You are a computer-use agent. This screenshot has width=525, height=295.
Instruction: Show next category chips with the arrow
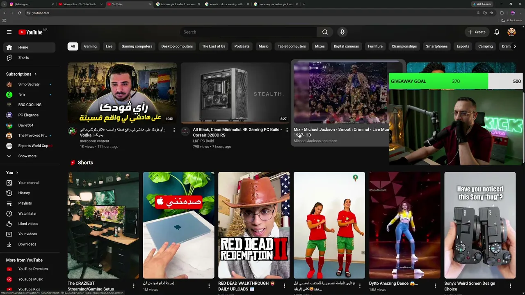[x=515, y=46]
